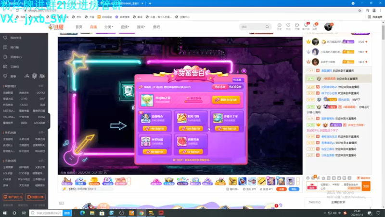This screenshot has height=217, width=385.
Task: Click the orange 充值 button
Action: 282,189
